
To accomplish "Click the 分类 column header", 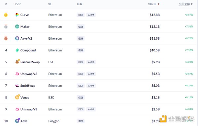I will point(80,4).
